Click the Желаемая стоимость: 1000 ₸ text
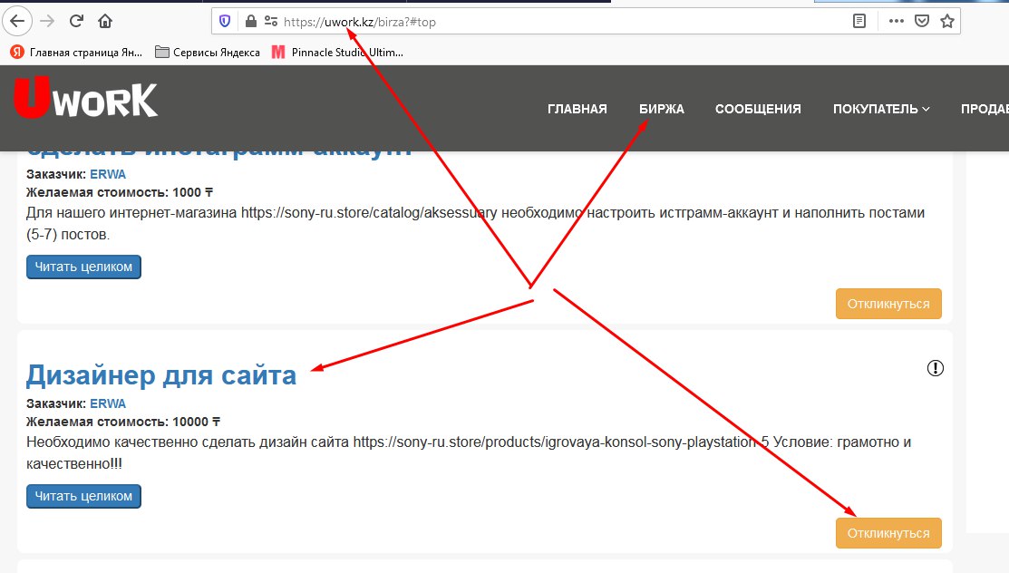Image resolution: width=1009 pixels, height=573 pixels. (x=120, y=192)
